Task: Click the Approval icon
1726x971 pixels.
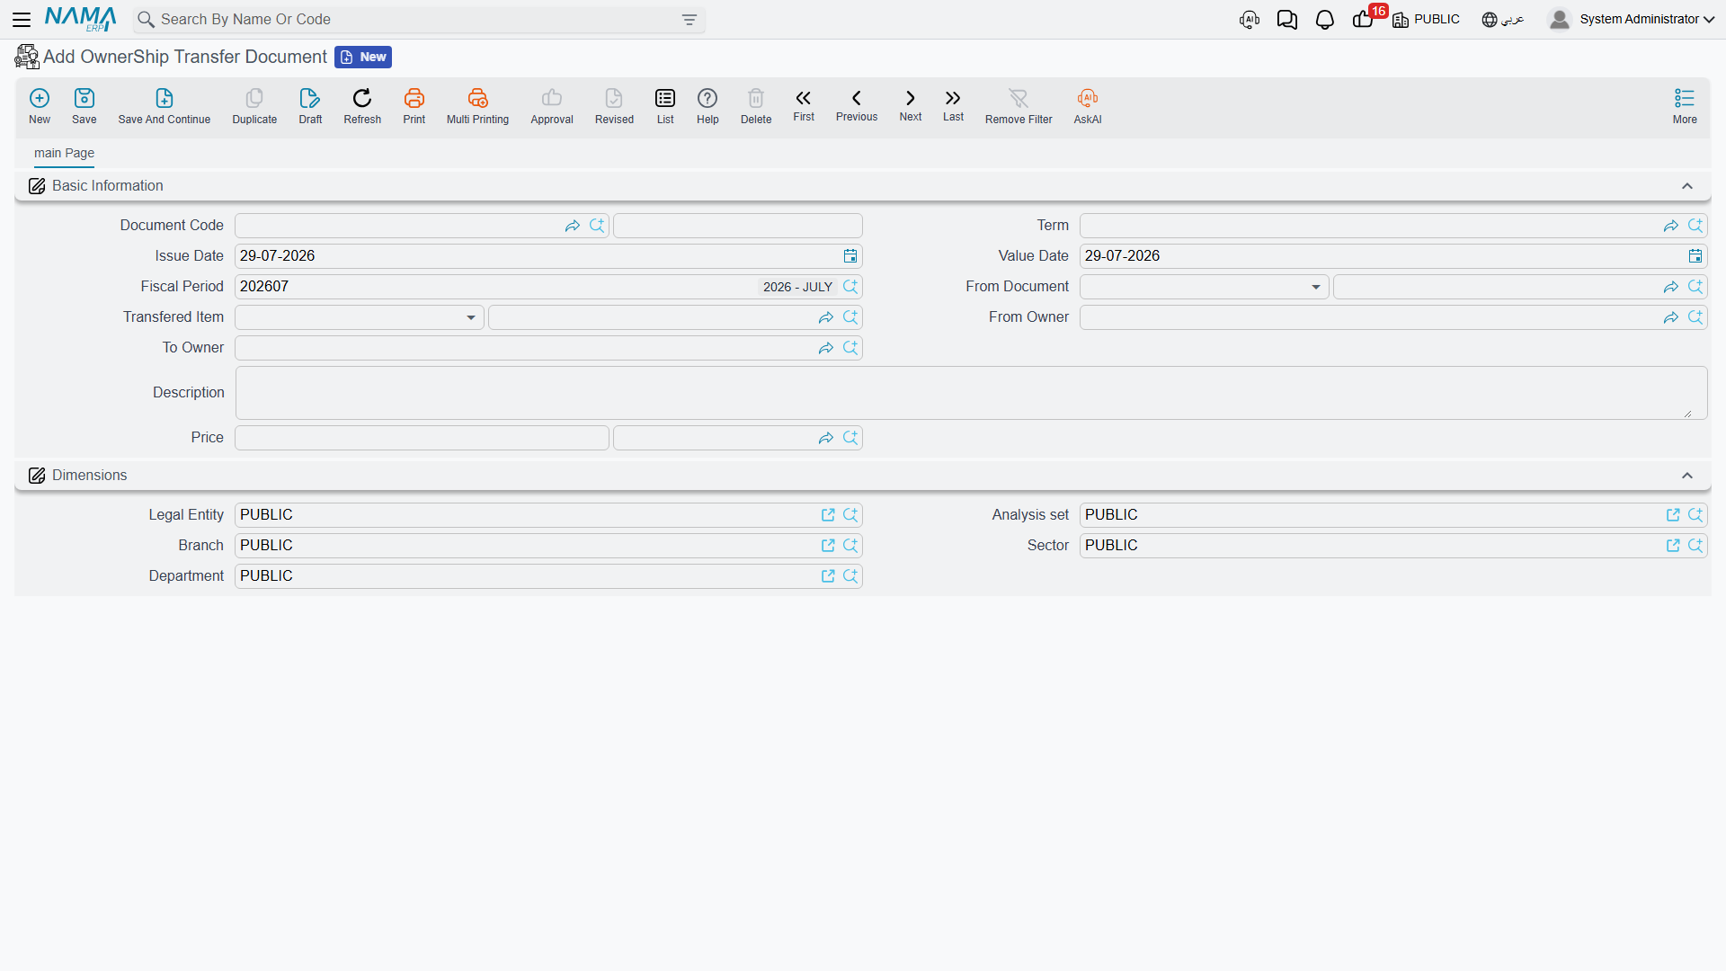Action: tap(552, 106)
